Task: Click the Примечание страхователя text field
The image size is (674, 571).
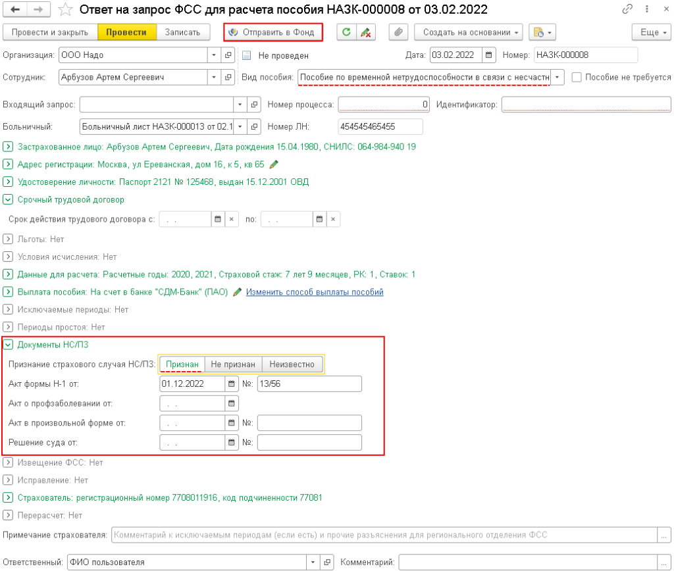Action: 385,535
